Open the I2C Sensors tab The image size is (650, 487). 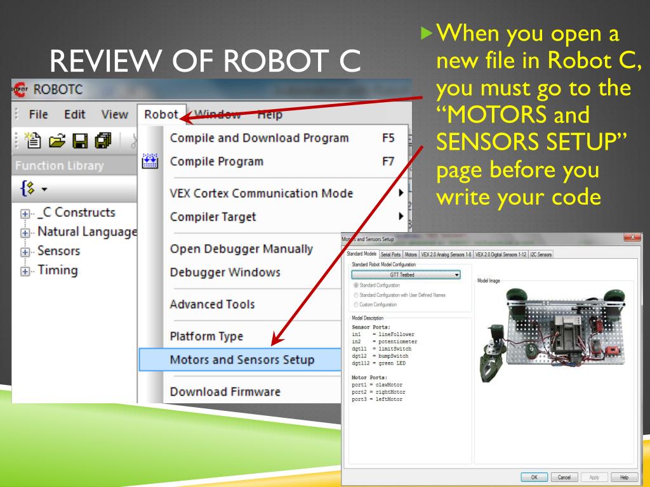[541, 255]
